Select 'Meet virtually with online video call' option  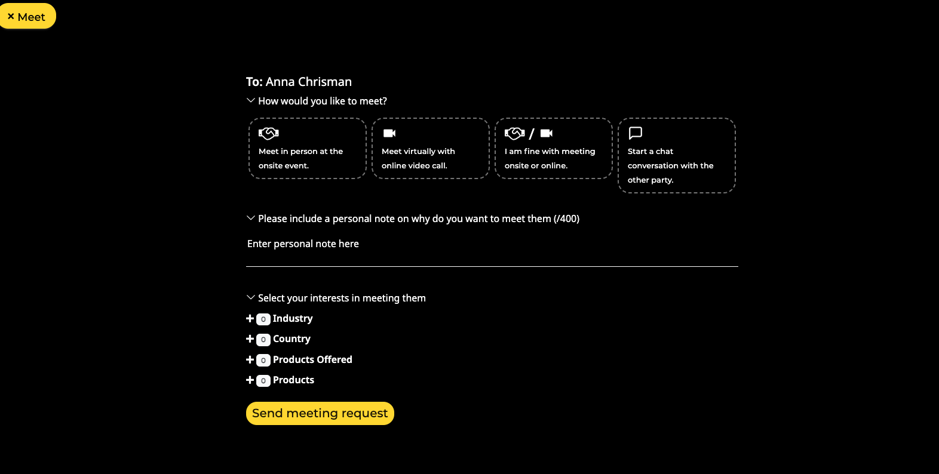430,158
